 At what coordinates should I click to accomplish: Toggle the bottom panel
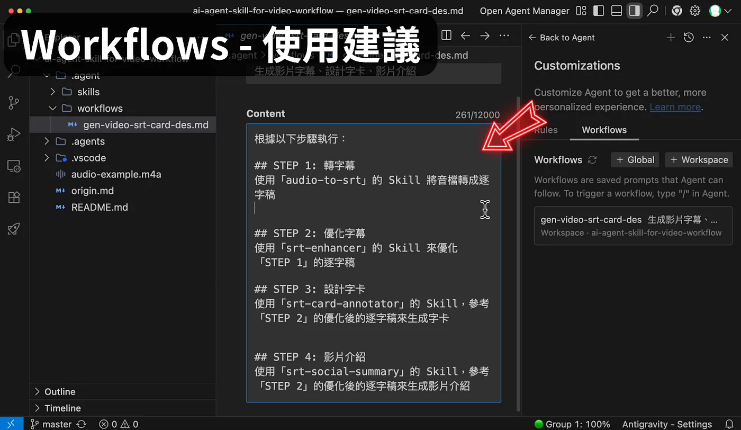click(x=616, y=11)
